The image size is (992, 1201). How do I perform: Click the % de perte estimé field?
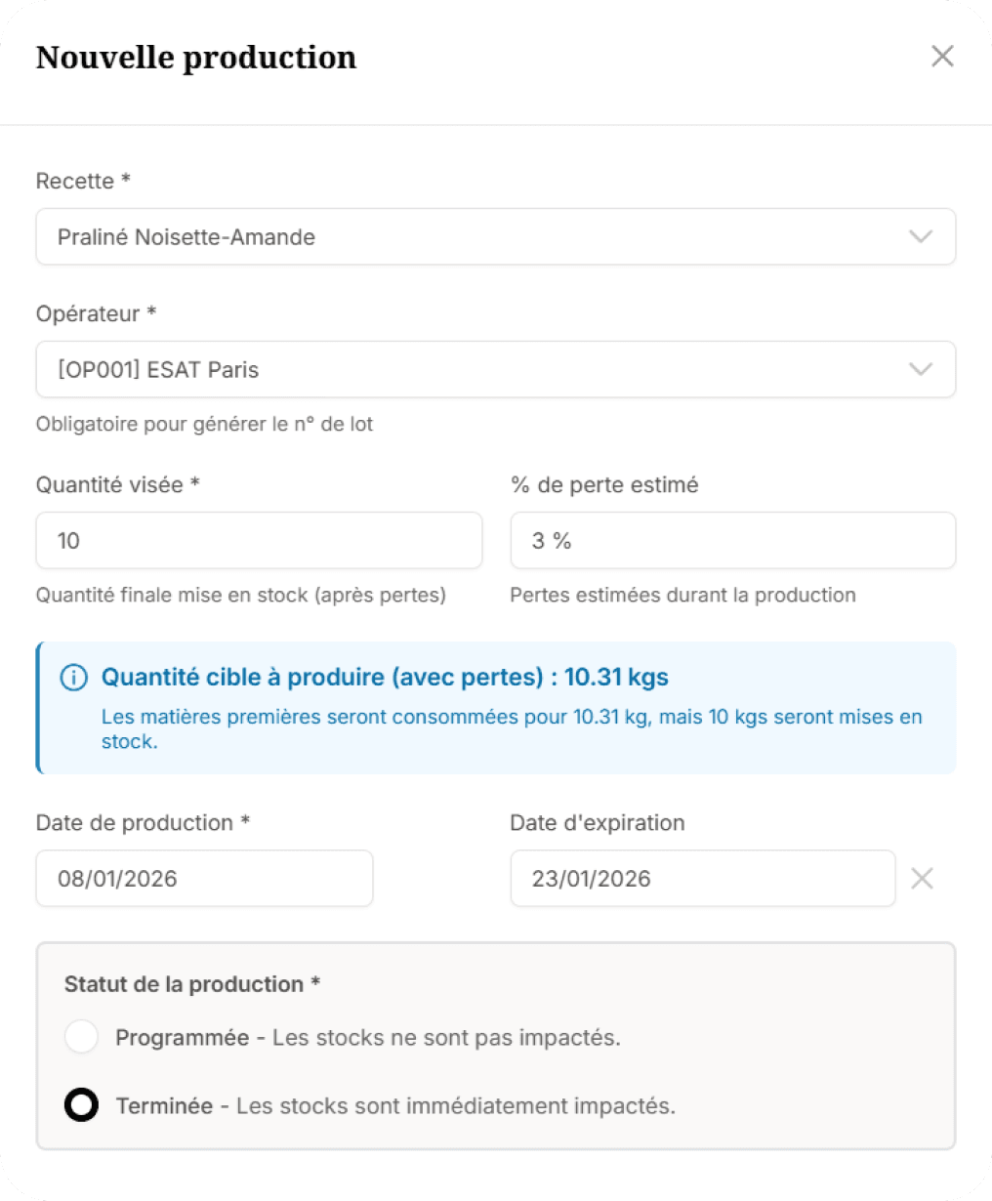(x=732, y=540)
